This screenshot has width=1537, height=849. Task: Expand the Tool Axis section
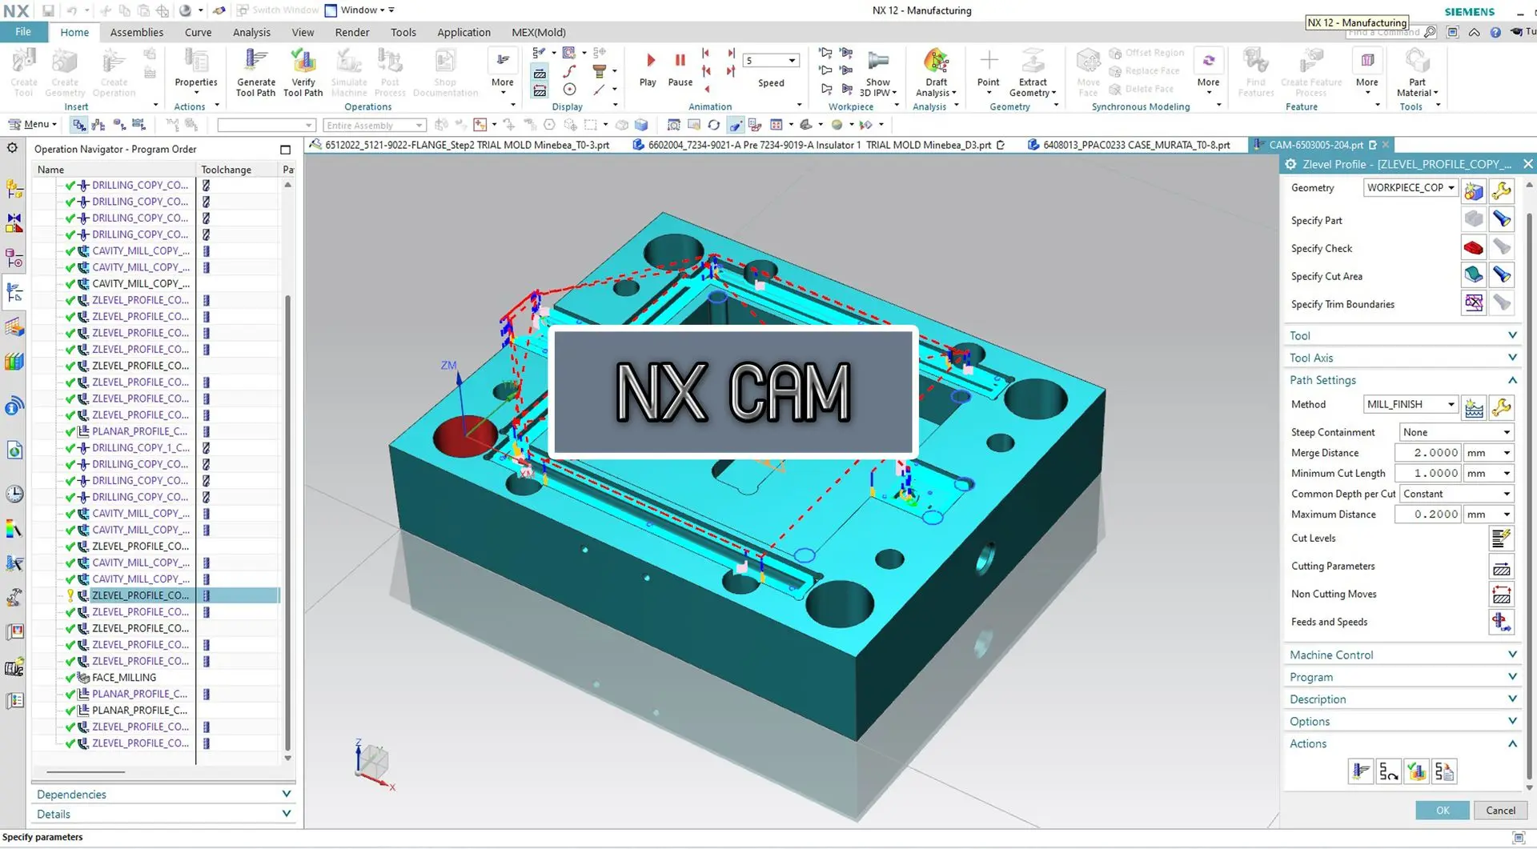(x=1402, y=358)
